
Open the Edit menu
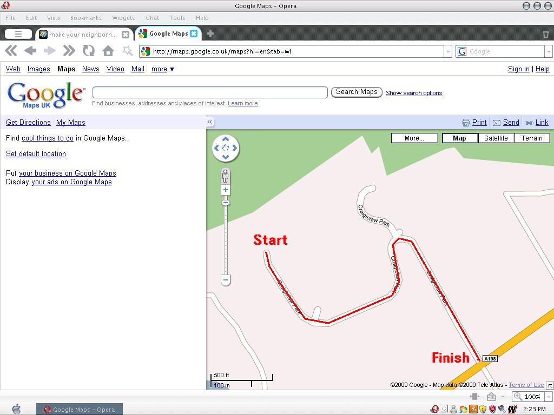(31, 18)
